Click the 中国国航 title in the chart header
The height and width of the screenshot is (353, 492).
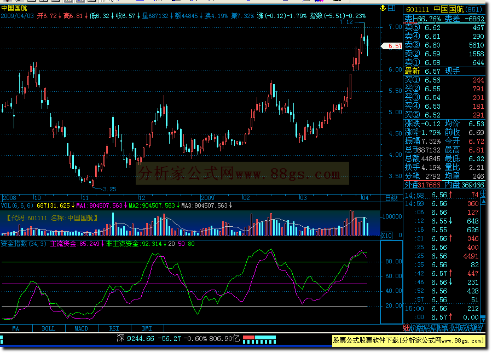(x=14, y=8)
